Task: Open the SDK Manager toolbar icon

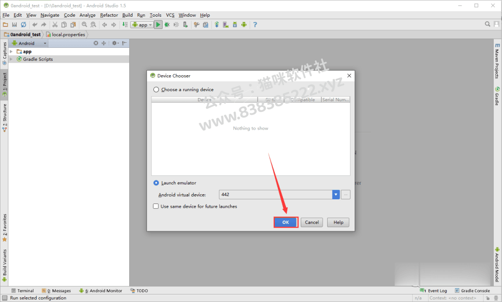Action: [x=235, y=25]
